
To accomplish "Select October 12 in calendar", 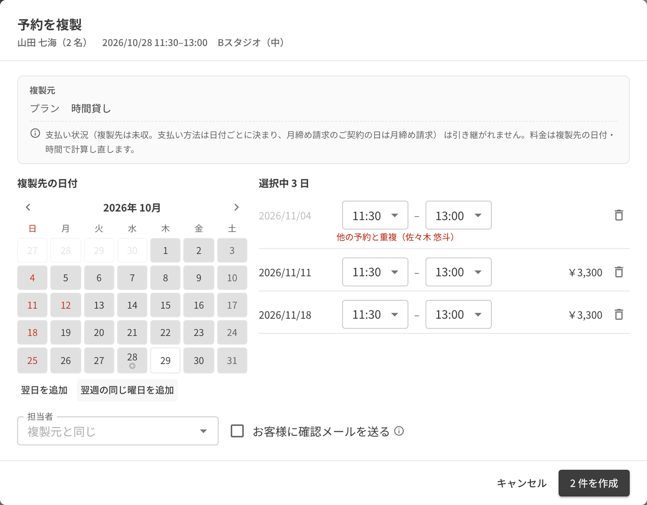I will [x=66, y=305].
